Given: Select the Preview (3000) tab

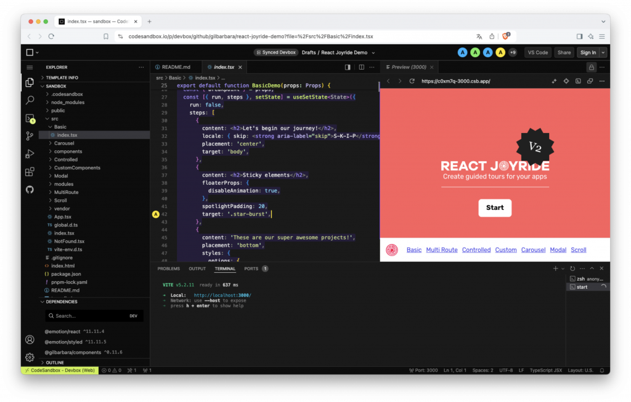Looking at the screenshot, I should 409,67.
